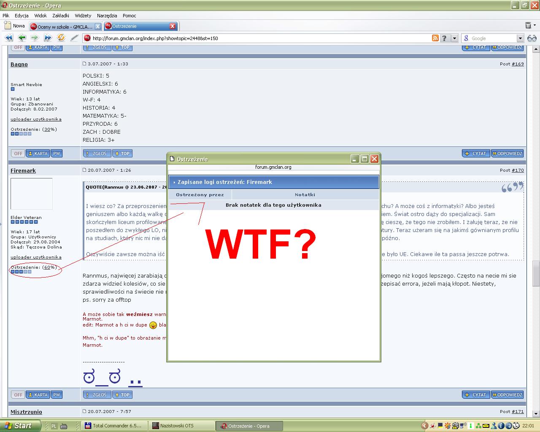Open the closed tabs trash icon
540x432 pixels.
(x=528, y=26)
